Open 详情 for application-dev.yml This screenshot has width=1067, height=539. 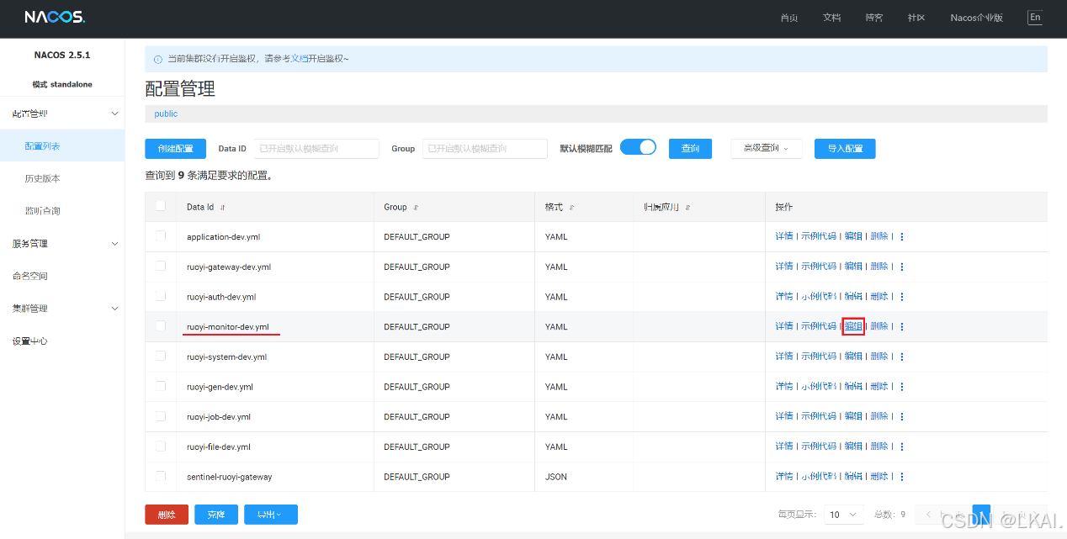(x=784, y=236)
